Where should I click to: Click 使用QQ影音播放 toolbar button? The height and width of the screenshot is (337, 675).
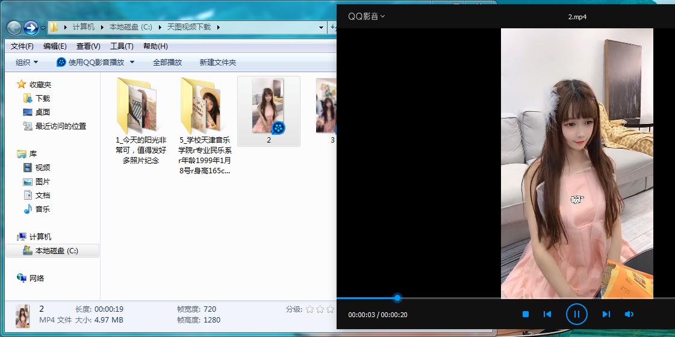point(90,63)
